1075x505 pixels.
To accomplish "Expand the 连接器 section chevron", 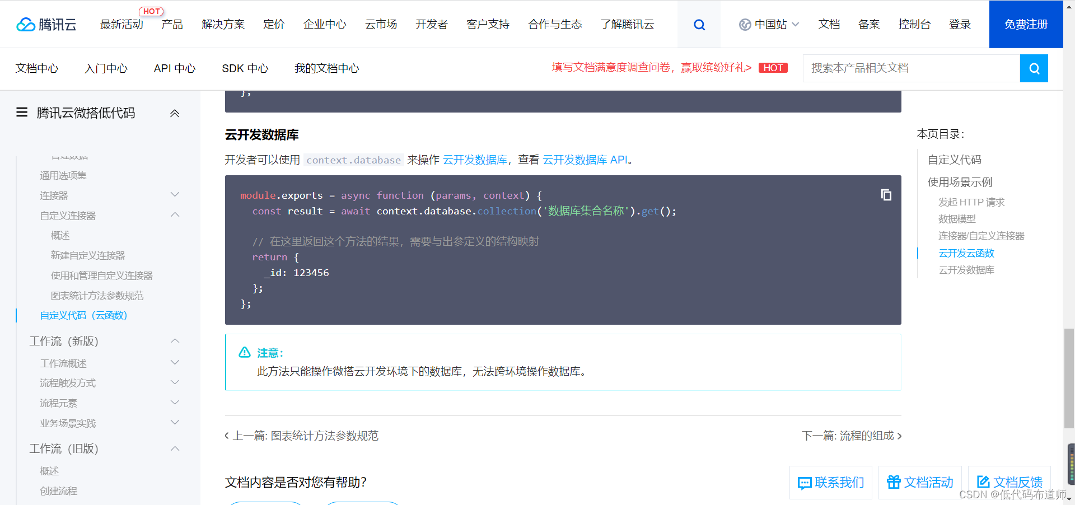I will [x=175, y=195].
